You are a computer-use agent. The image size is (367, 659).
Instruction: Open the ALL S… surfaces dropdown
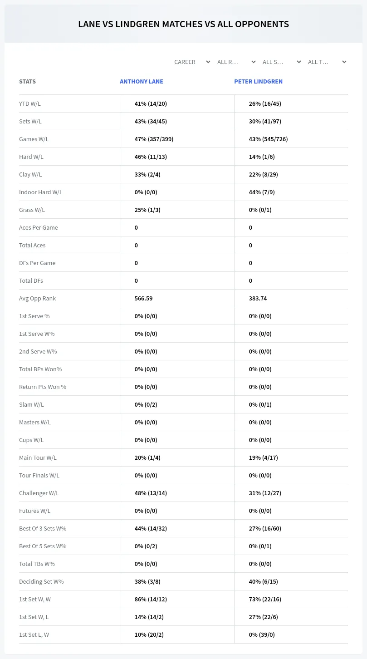[281, 62]
